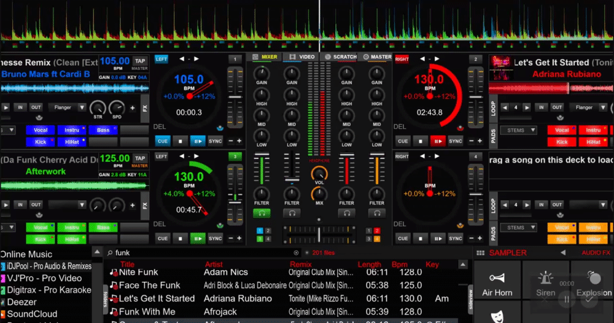
Task: Click the plus icon beside deck 3 effect knobs
Action: [x=133, y=204]
